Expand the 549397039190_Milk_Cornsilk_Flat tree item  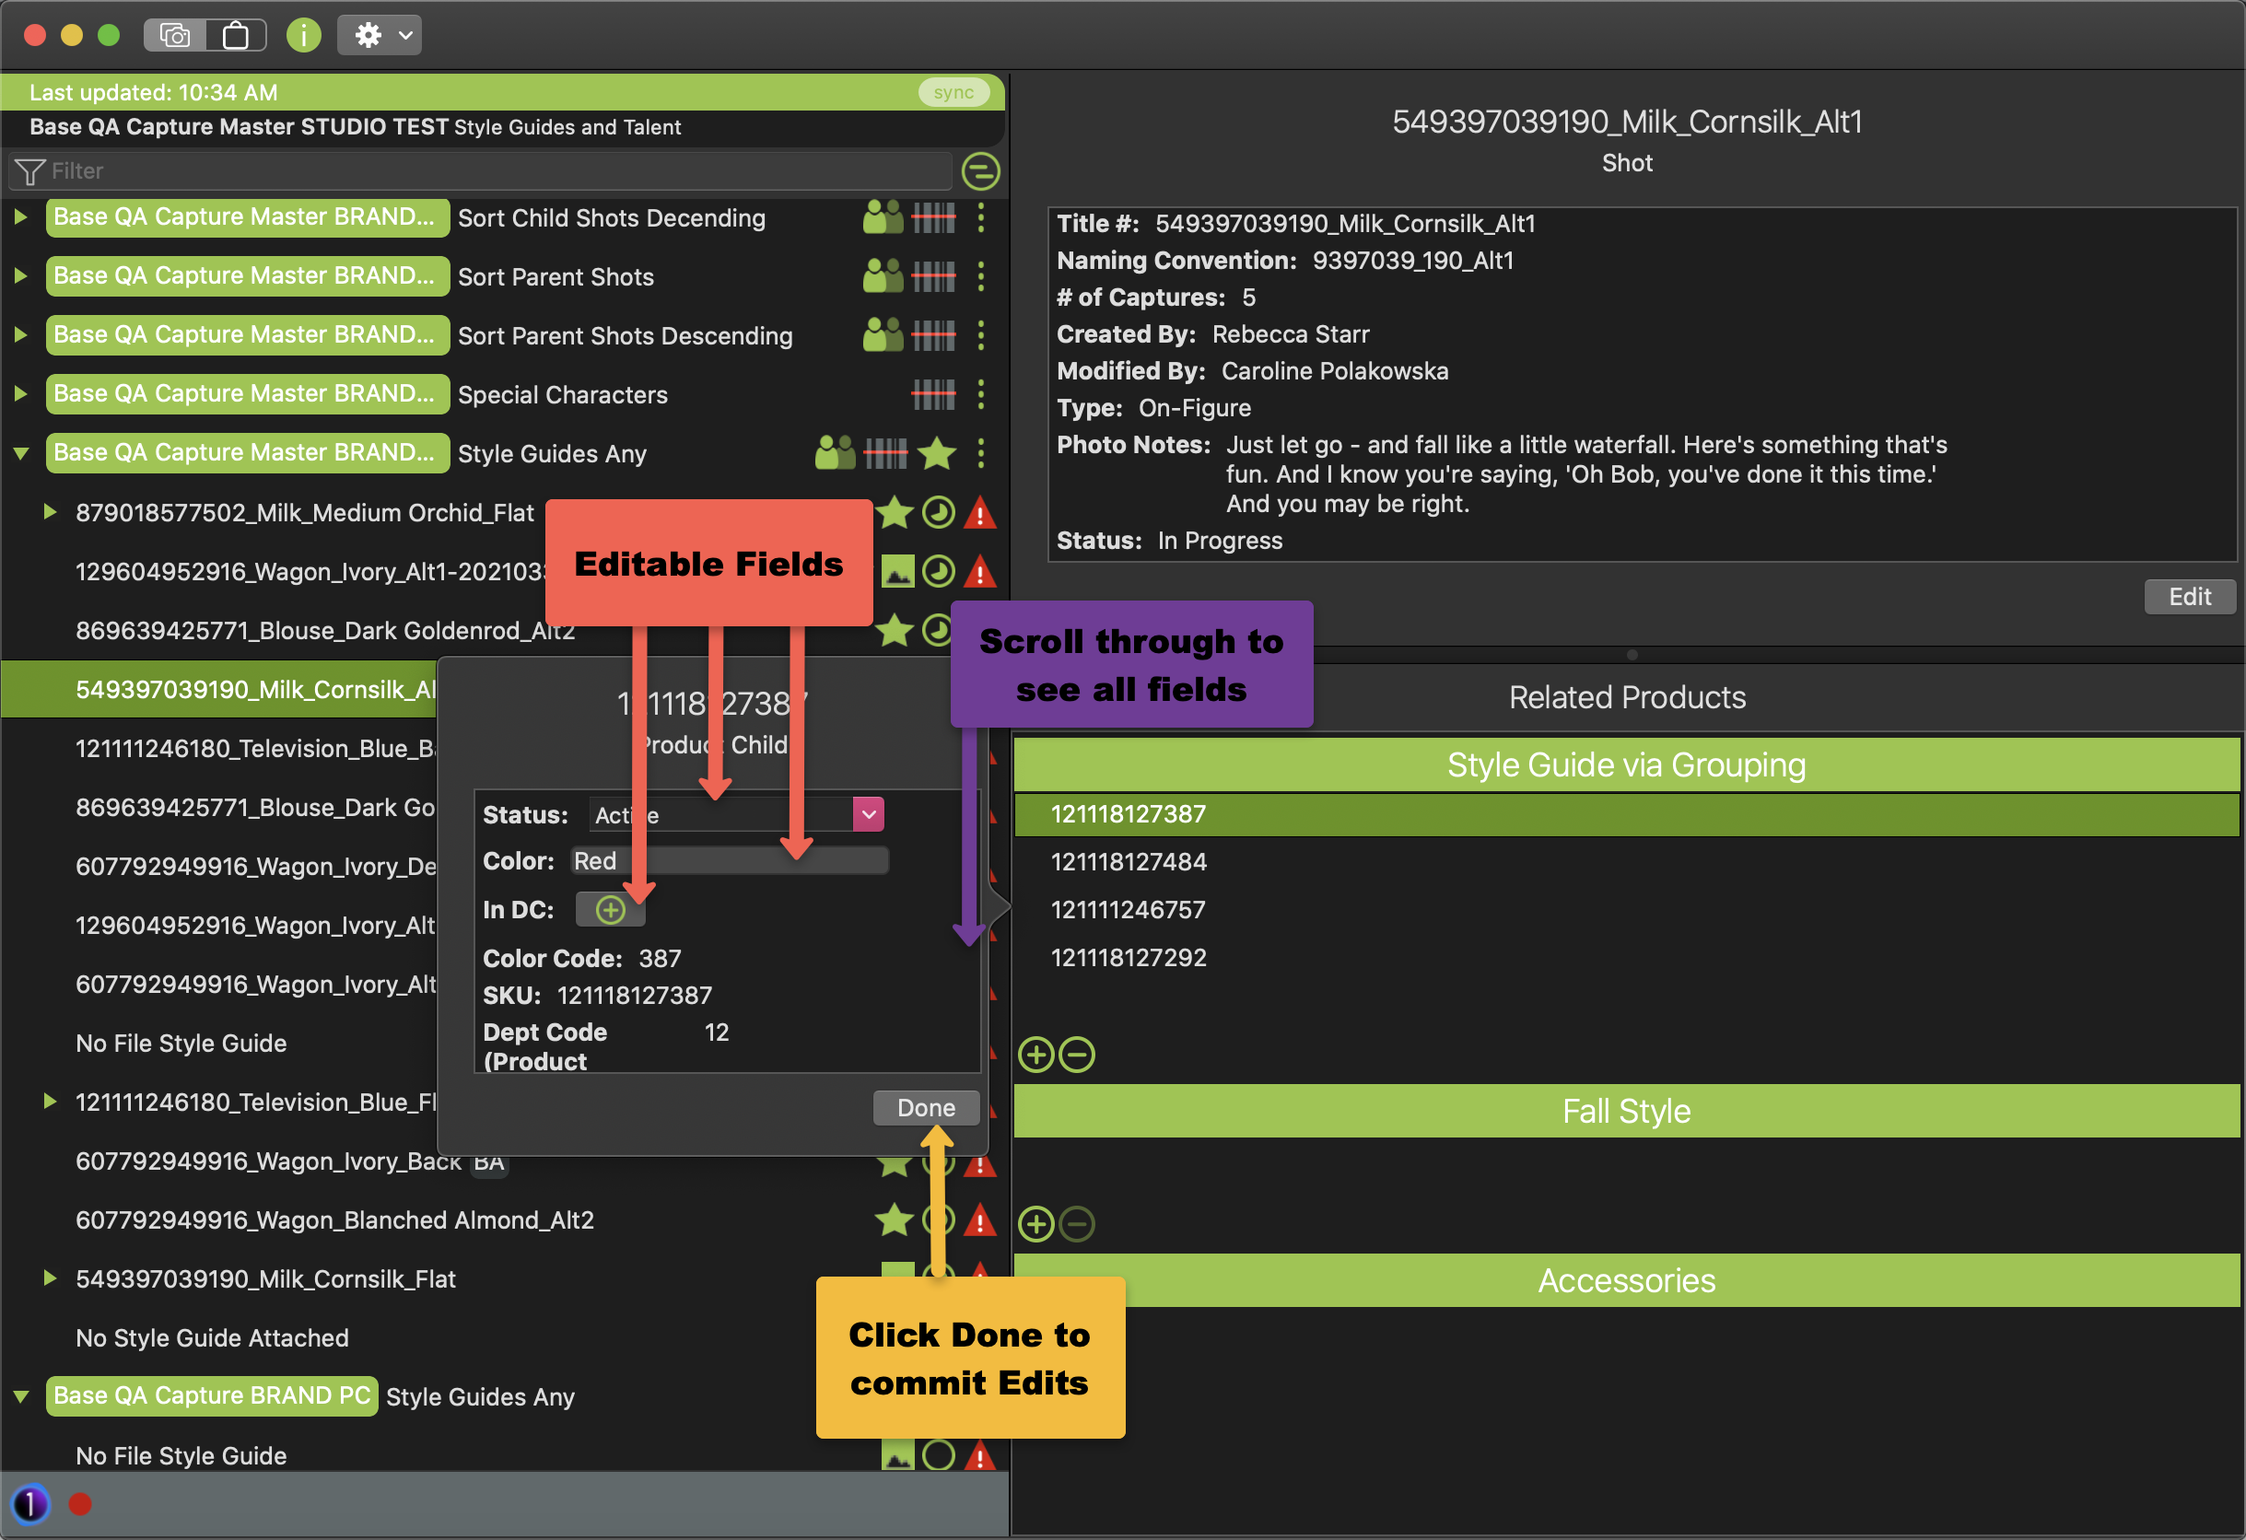(x=50, y=1279)
